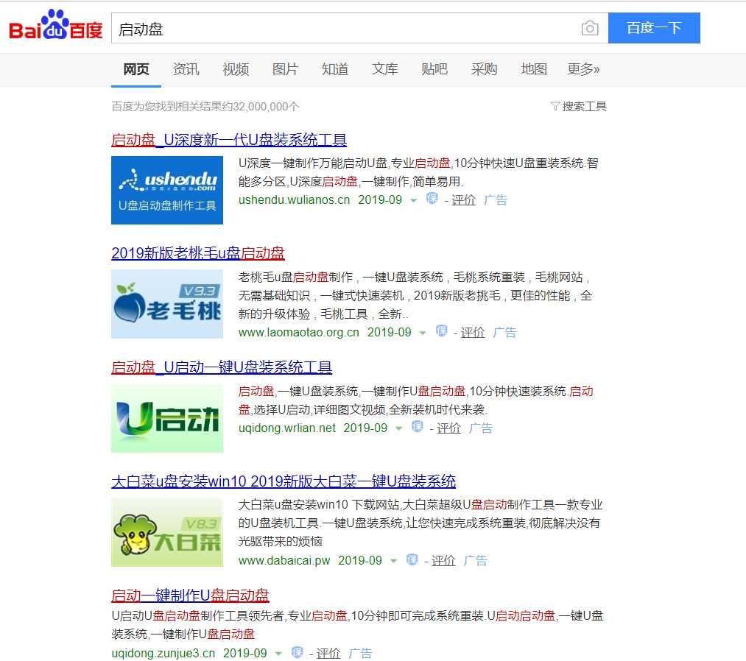The image size is (746, 661).
Task: Click uqidong.wrlian.net URL link
Action: pos(287,428)
